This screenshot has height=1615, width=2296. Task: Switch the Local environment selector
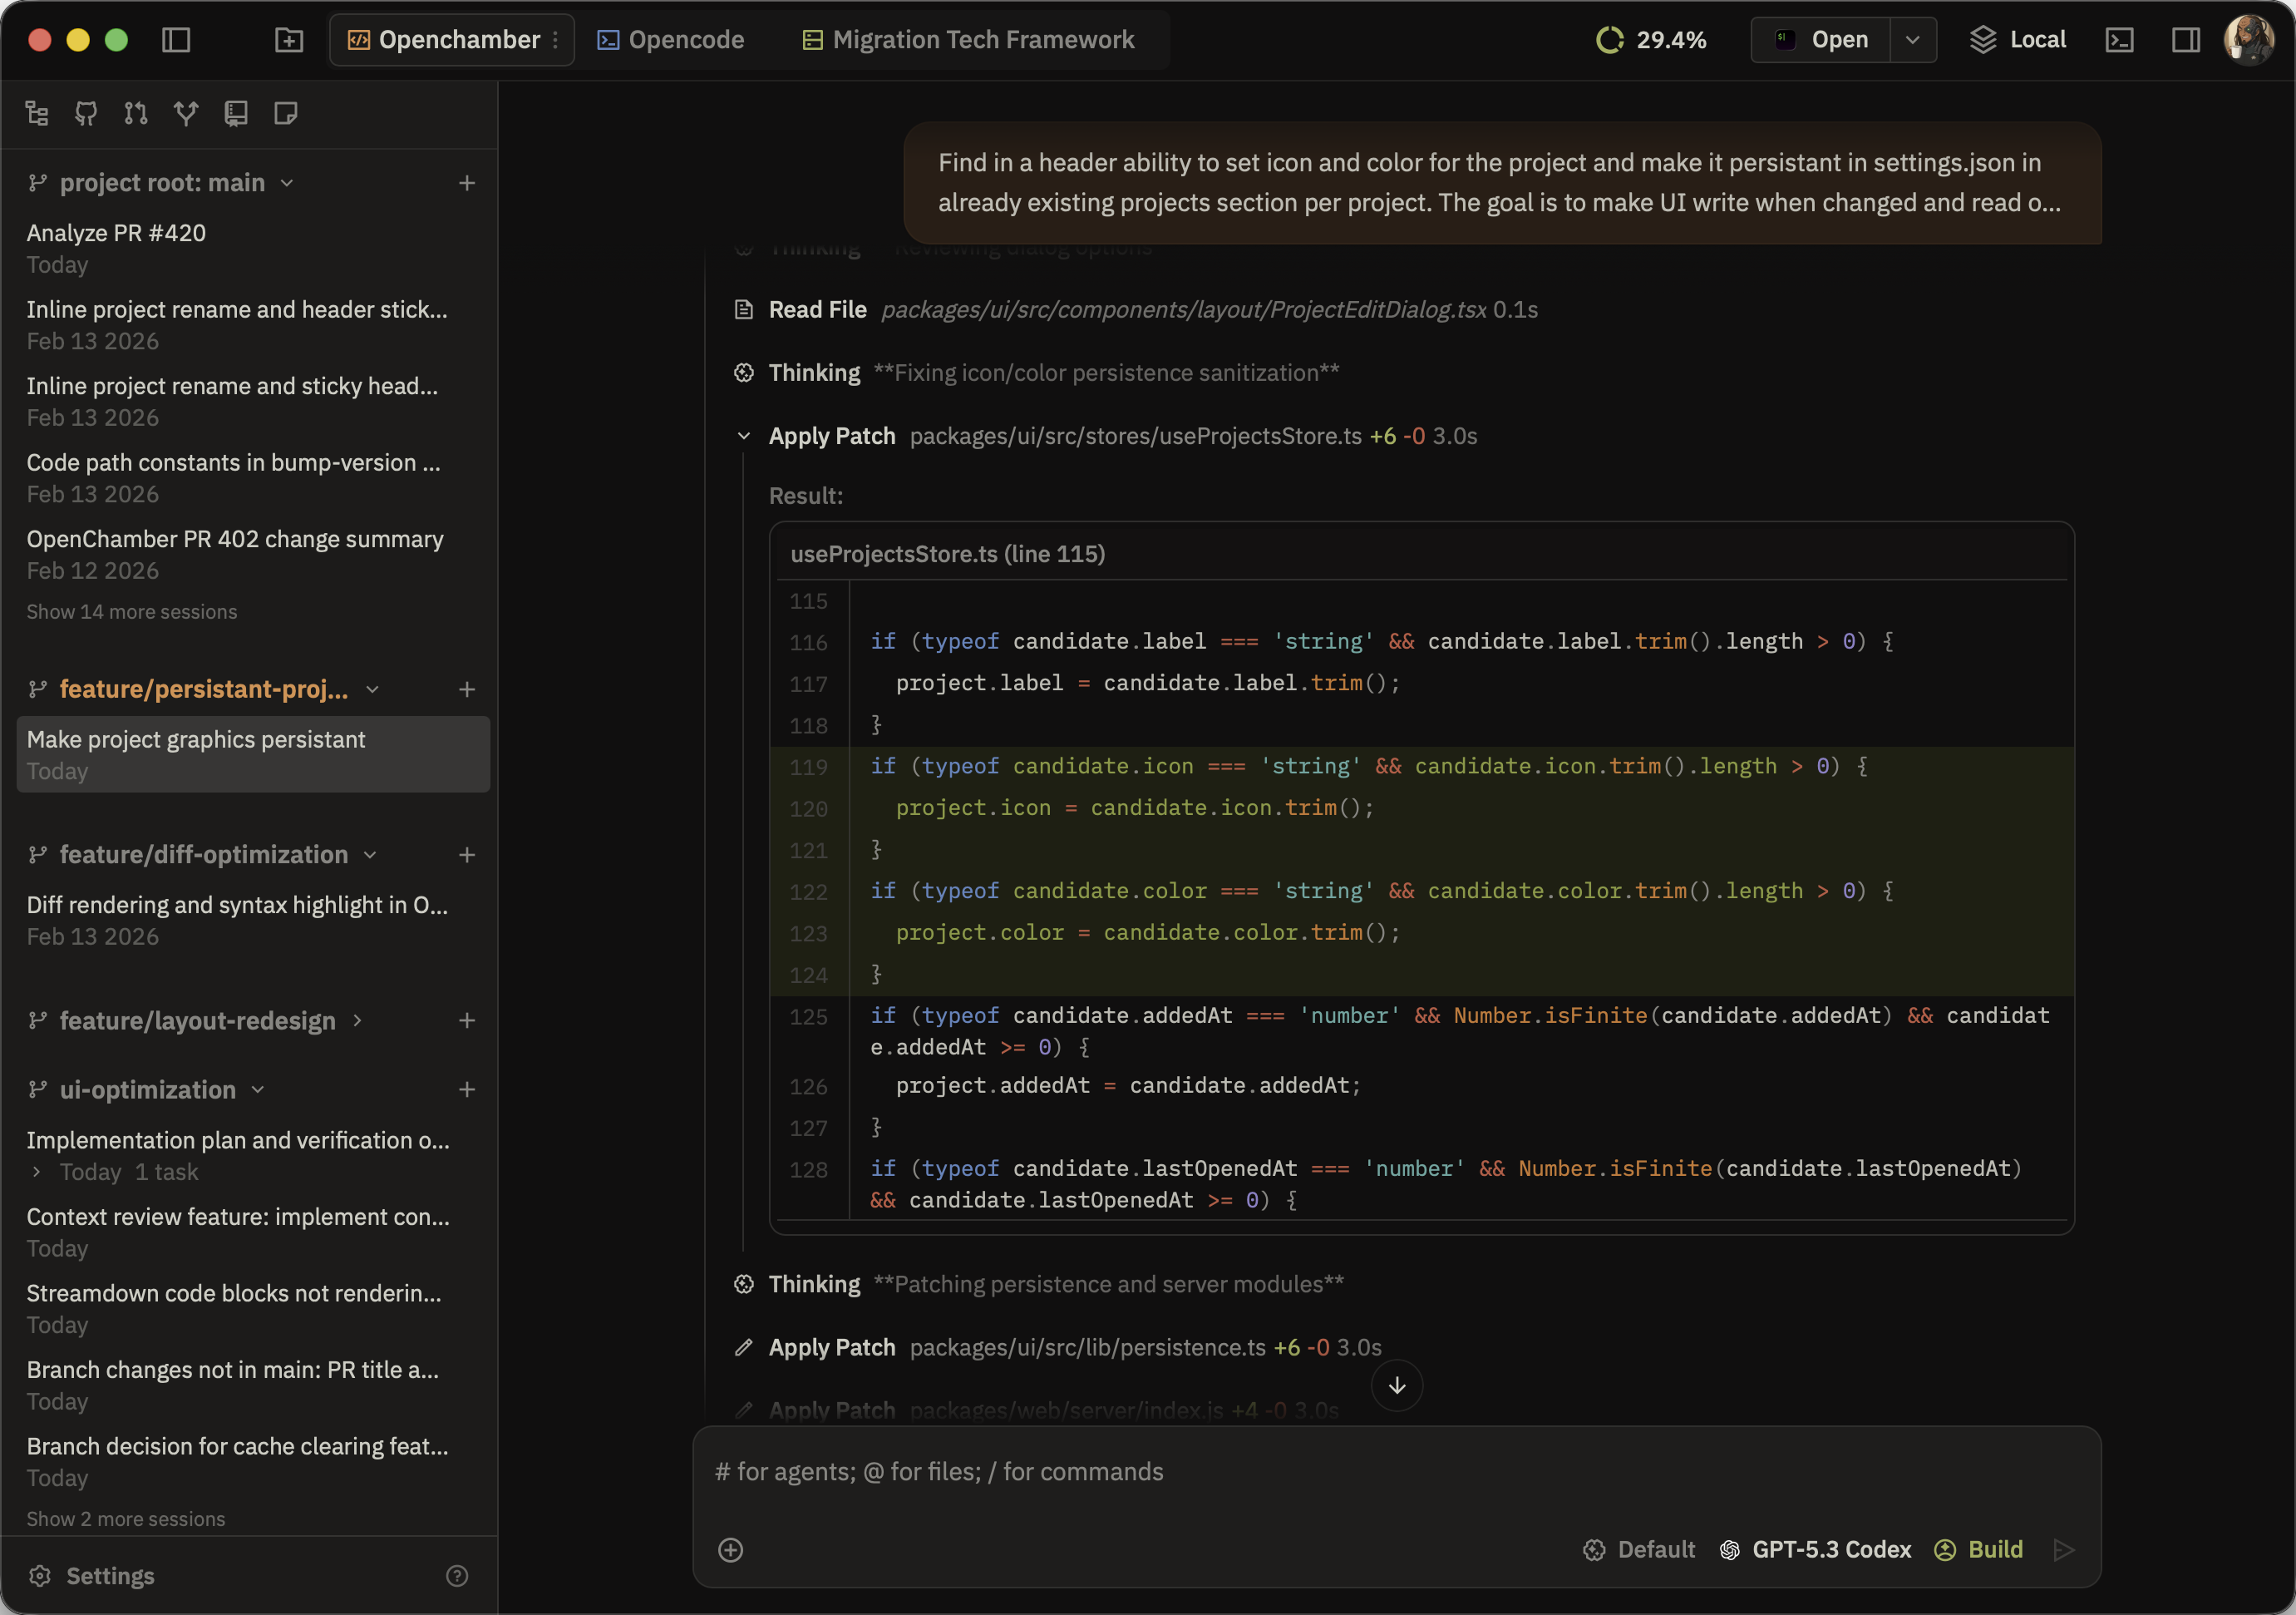pyautogui.click(x=2018, y=40)
